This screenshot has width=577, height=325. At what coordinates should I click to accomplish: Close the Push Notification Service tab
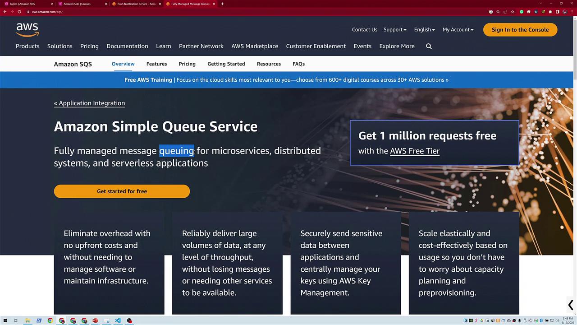pos(160,4)
